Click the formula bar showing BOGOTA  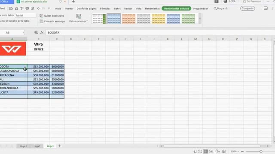pyautogui.click(x=160, y=33)
